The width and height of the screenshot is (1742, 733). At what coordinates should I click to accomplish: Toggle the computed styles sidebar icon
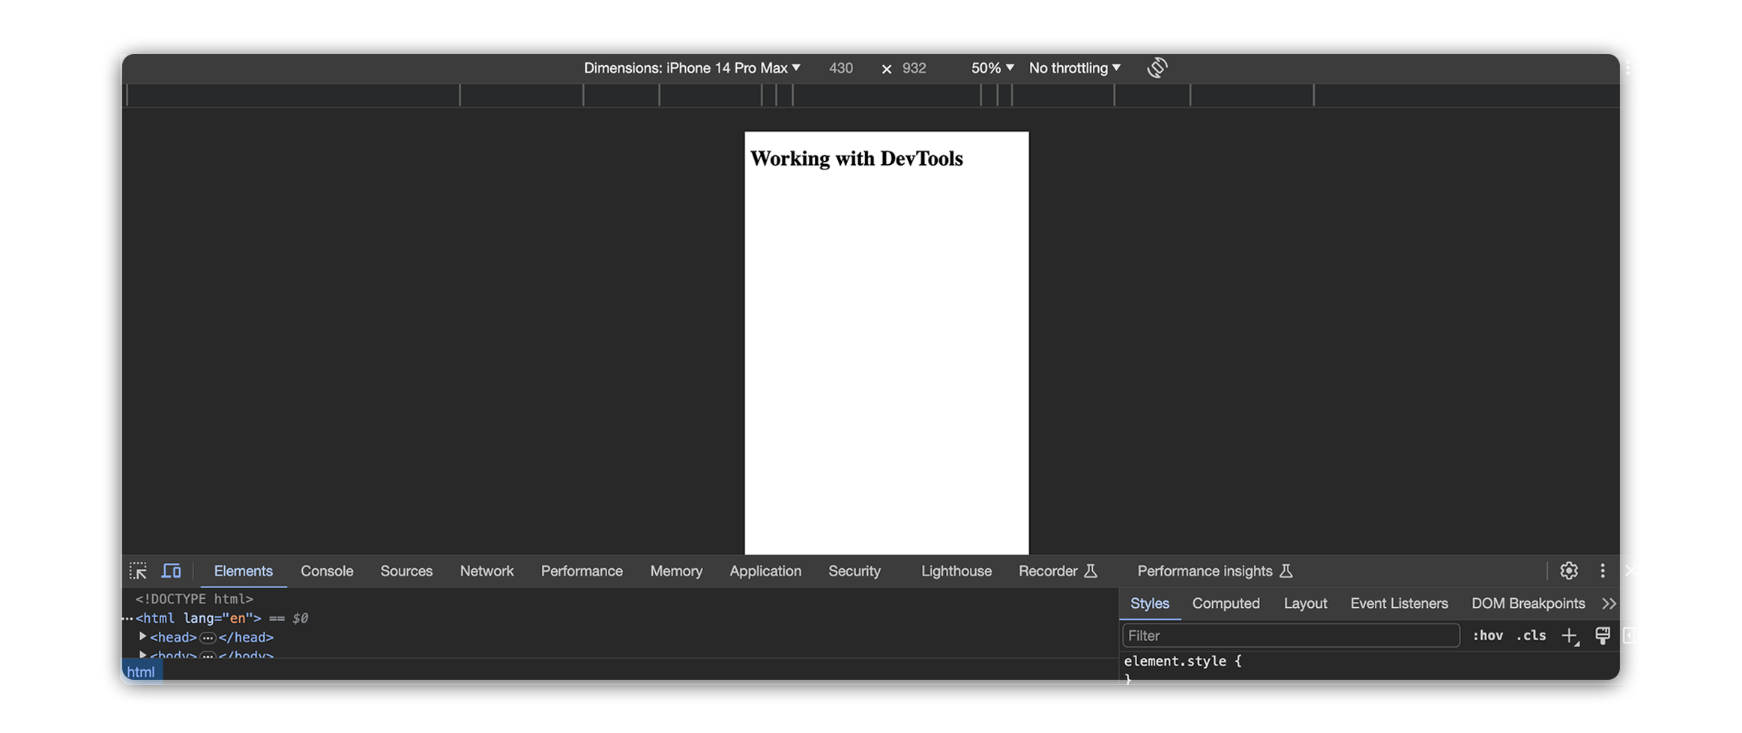point(1630,636)
